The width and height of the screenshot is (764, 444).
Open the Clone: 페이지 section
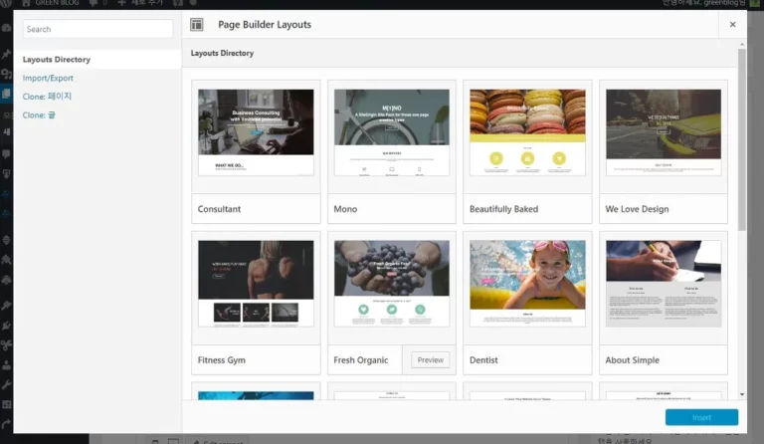[47, 97]
